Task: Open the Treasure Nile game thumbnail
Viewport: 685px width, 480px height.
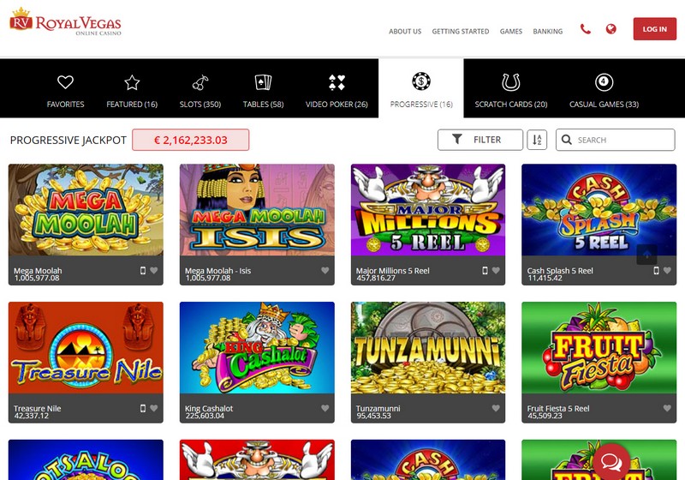Action: (86, 347)
